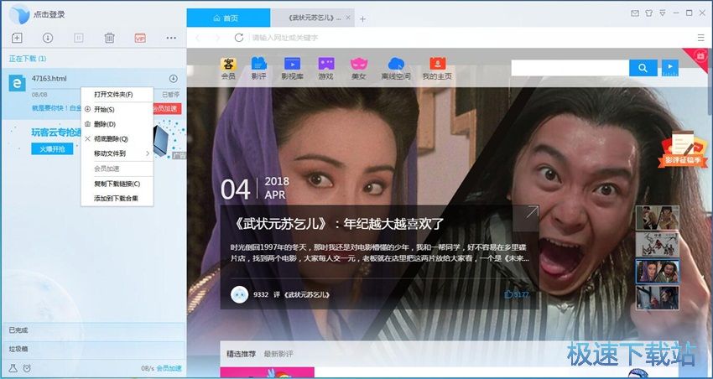Start downloads with the toolbar download icon
Screen dimensions: 713x379
tap(48, 38)
